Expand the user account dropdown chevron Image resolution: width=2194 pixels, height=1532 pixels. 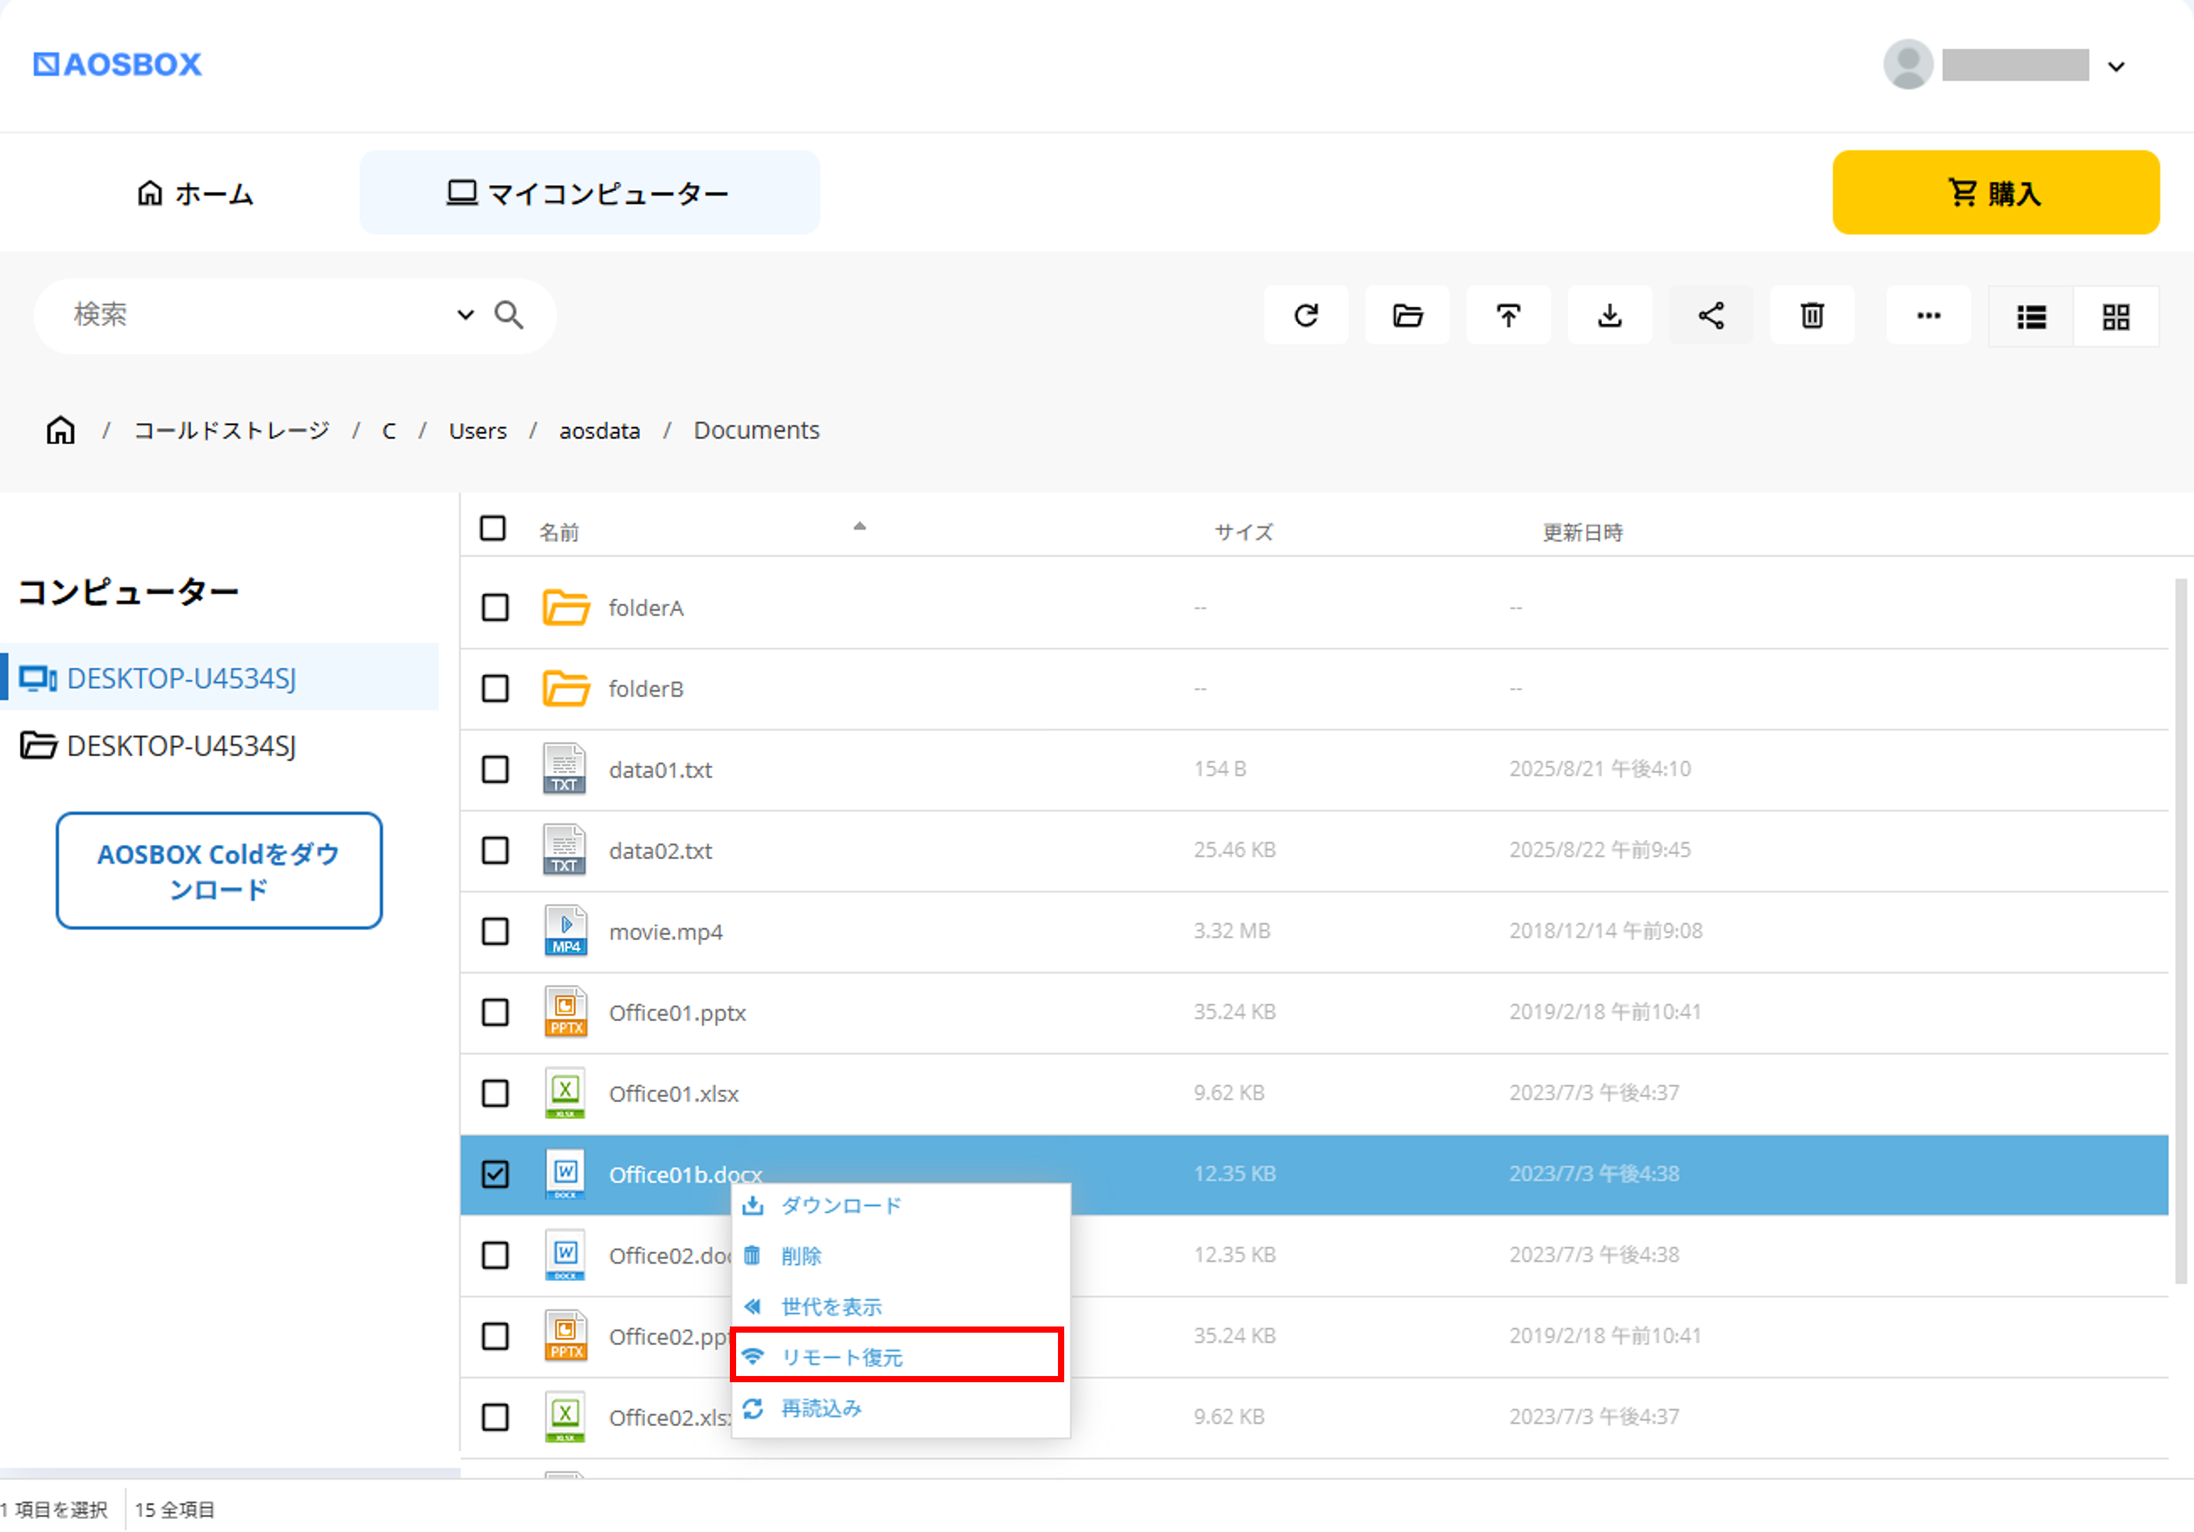[2117, 67]
